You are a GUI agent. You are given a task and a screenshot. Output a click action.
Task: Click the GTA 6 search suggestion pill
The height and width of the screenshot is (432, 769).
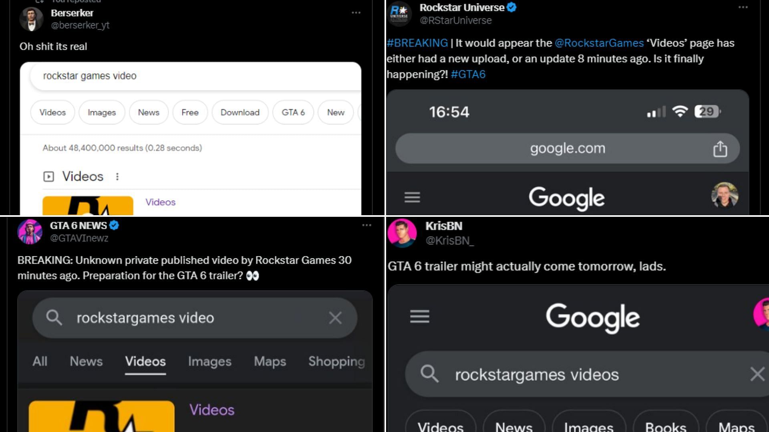[x=292, y=112]
